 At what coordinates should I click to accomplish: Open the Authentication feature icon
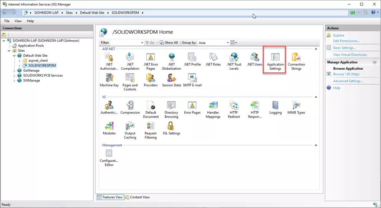(109, 108)
